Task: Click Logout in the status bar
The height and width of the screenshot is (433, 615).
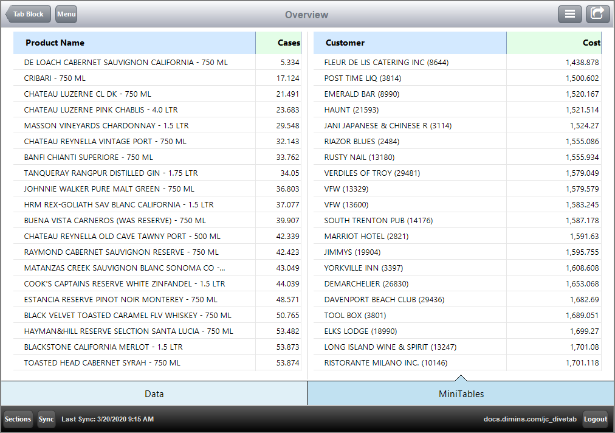Action: pyautogui.click(x=595, y=419)
